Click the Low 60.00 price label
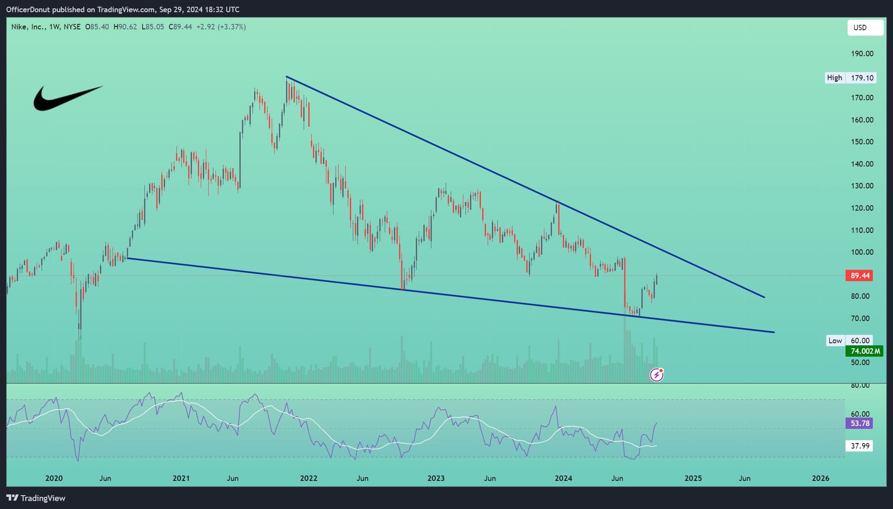Viewport: 893px width, 509px height. [849, 340]
